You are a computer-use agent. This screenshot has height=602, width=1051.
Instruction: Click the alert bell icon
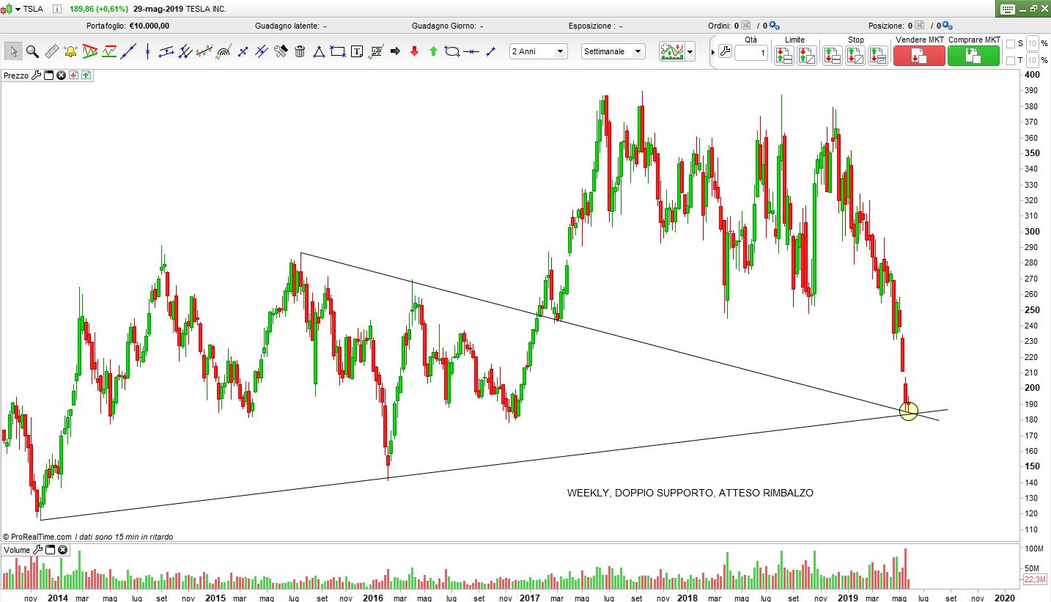tap(71, 51)
